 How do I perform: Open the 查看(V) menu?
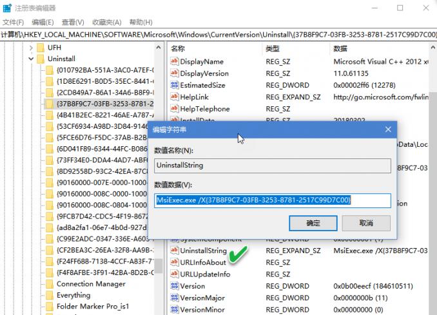tap(73, 23)
